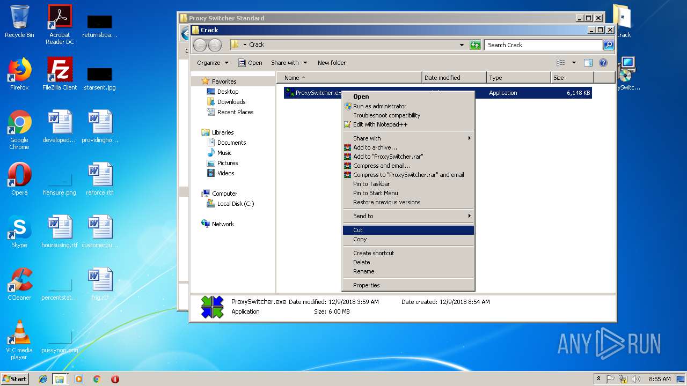Click the Back navigation arrow in Explorer

tap(200, 45)
